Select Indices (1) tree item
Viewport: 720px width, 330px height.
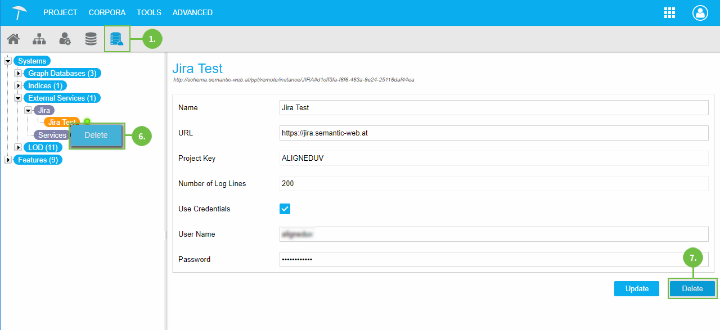click(45, 85)
